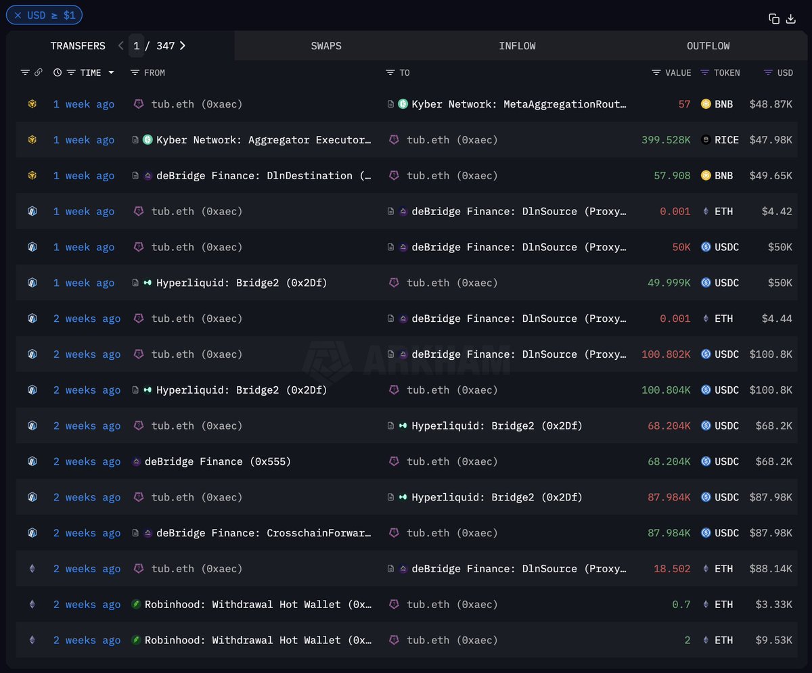Click the BNB token icon in the $48.87K row
Screen dimensions: 812x673
pos(706,104)
